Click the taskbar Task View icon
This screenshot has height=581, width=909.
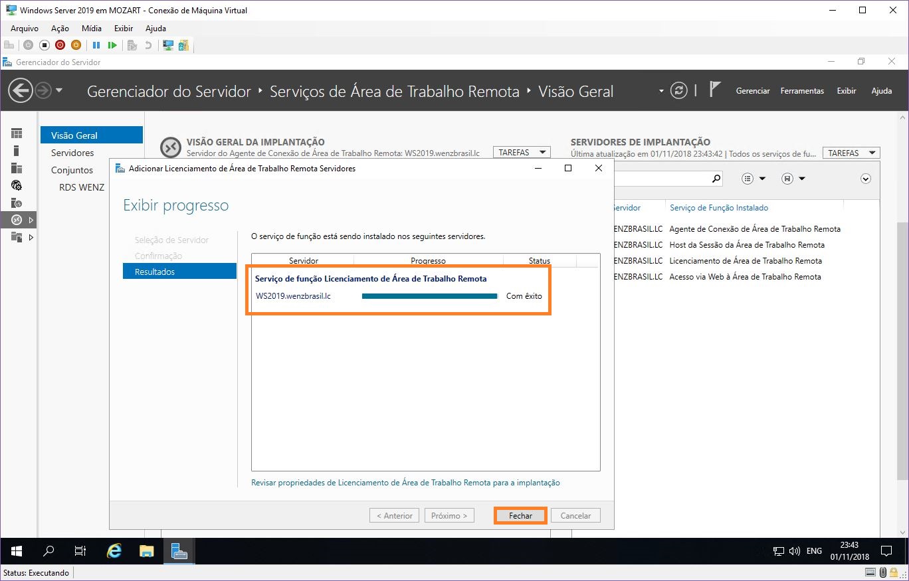(80, 551)
